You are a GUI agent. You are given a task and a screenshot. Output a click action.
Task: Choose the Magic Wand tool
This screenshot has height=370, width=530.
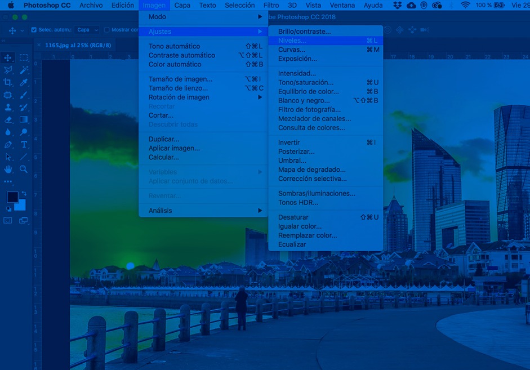pyautogui.click(x=24, y=70)
